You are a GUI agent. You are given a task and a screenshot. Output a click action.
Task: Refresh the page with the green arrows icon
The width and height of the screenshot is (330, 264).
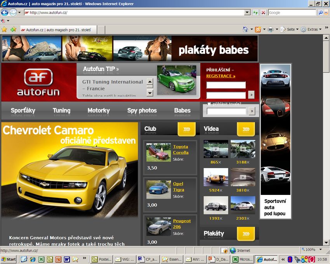point(255,12)
